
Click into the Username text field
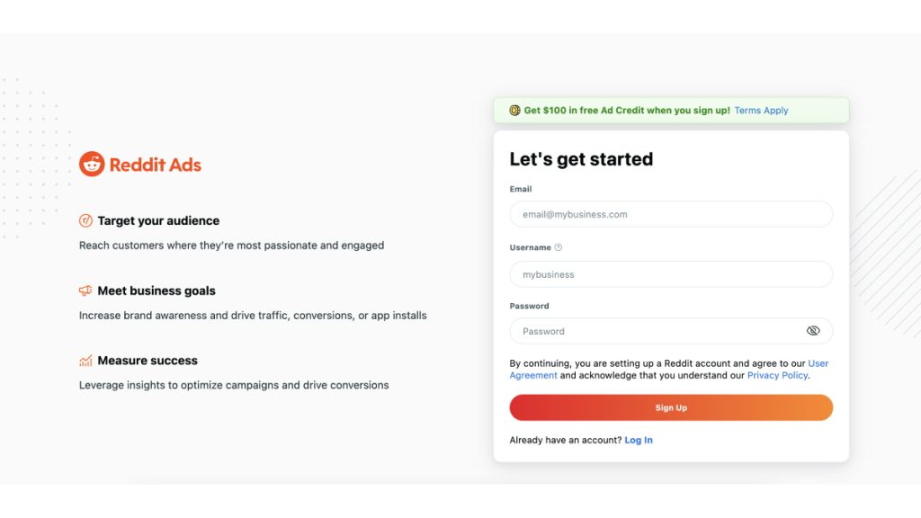click(670, 274)
